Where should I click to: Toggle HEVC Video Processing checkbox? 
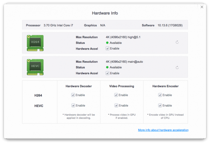[x=116, y=105]
